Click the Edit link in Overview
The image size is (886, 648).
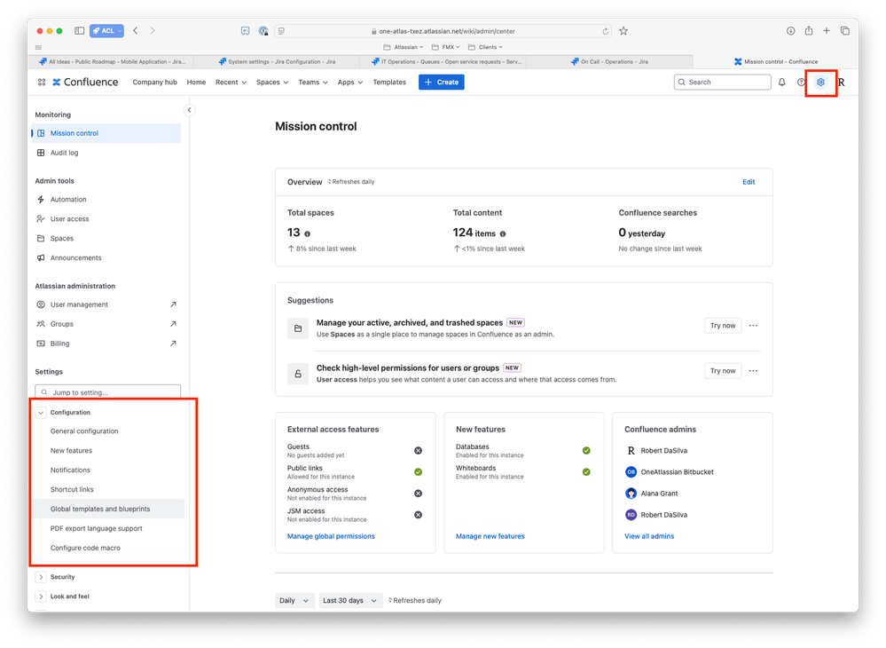coord(749,182)
